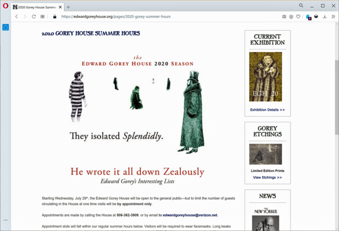This screenshot has width=339, height=231.
Task: View site security lock information
Action: 54,17
